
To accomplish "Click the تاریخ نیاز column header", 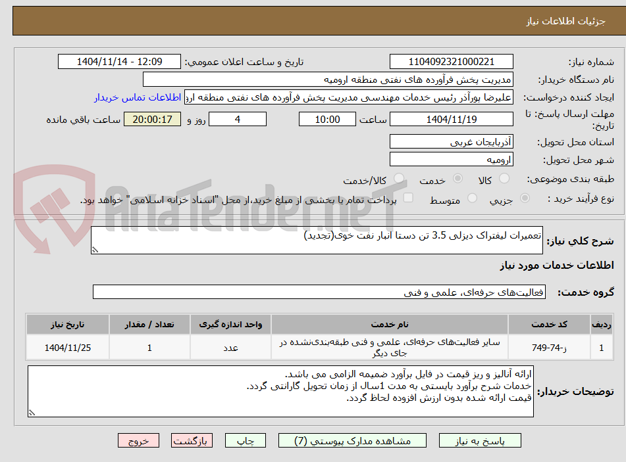I will (67, 325).
